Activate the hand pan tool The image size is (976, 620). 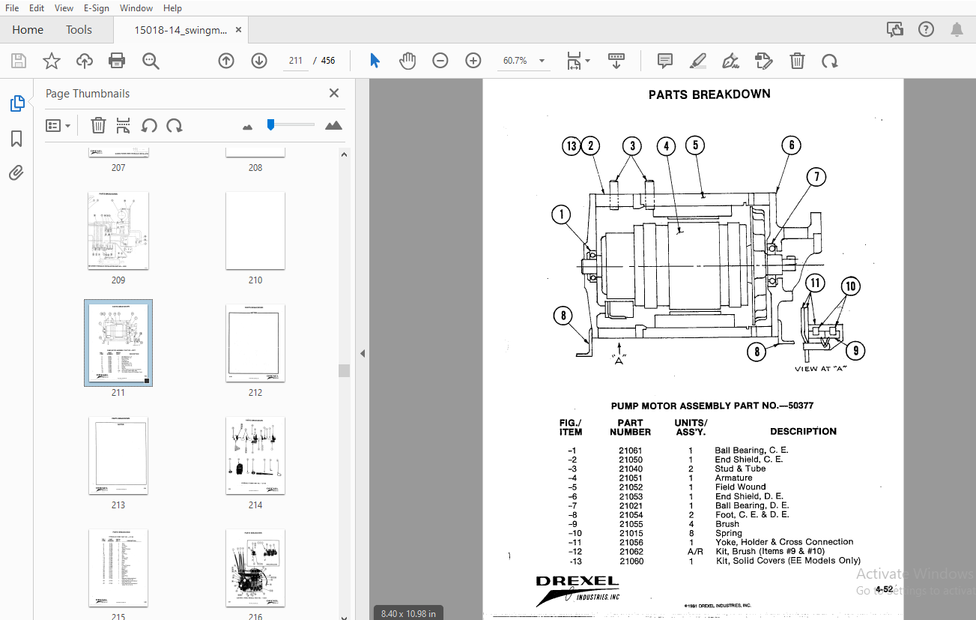click(x=407, y=61)
